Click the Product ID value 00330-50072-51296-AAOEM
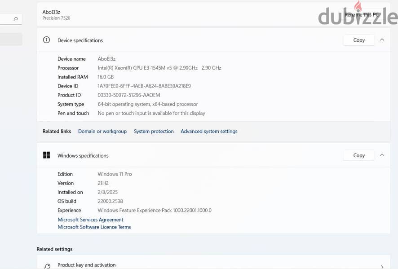The height and width of the screenshot is (269, 398). (128, 95)
